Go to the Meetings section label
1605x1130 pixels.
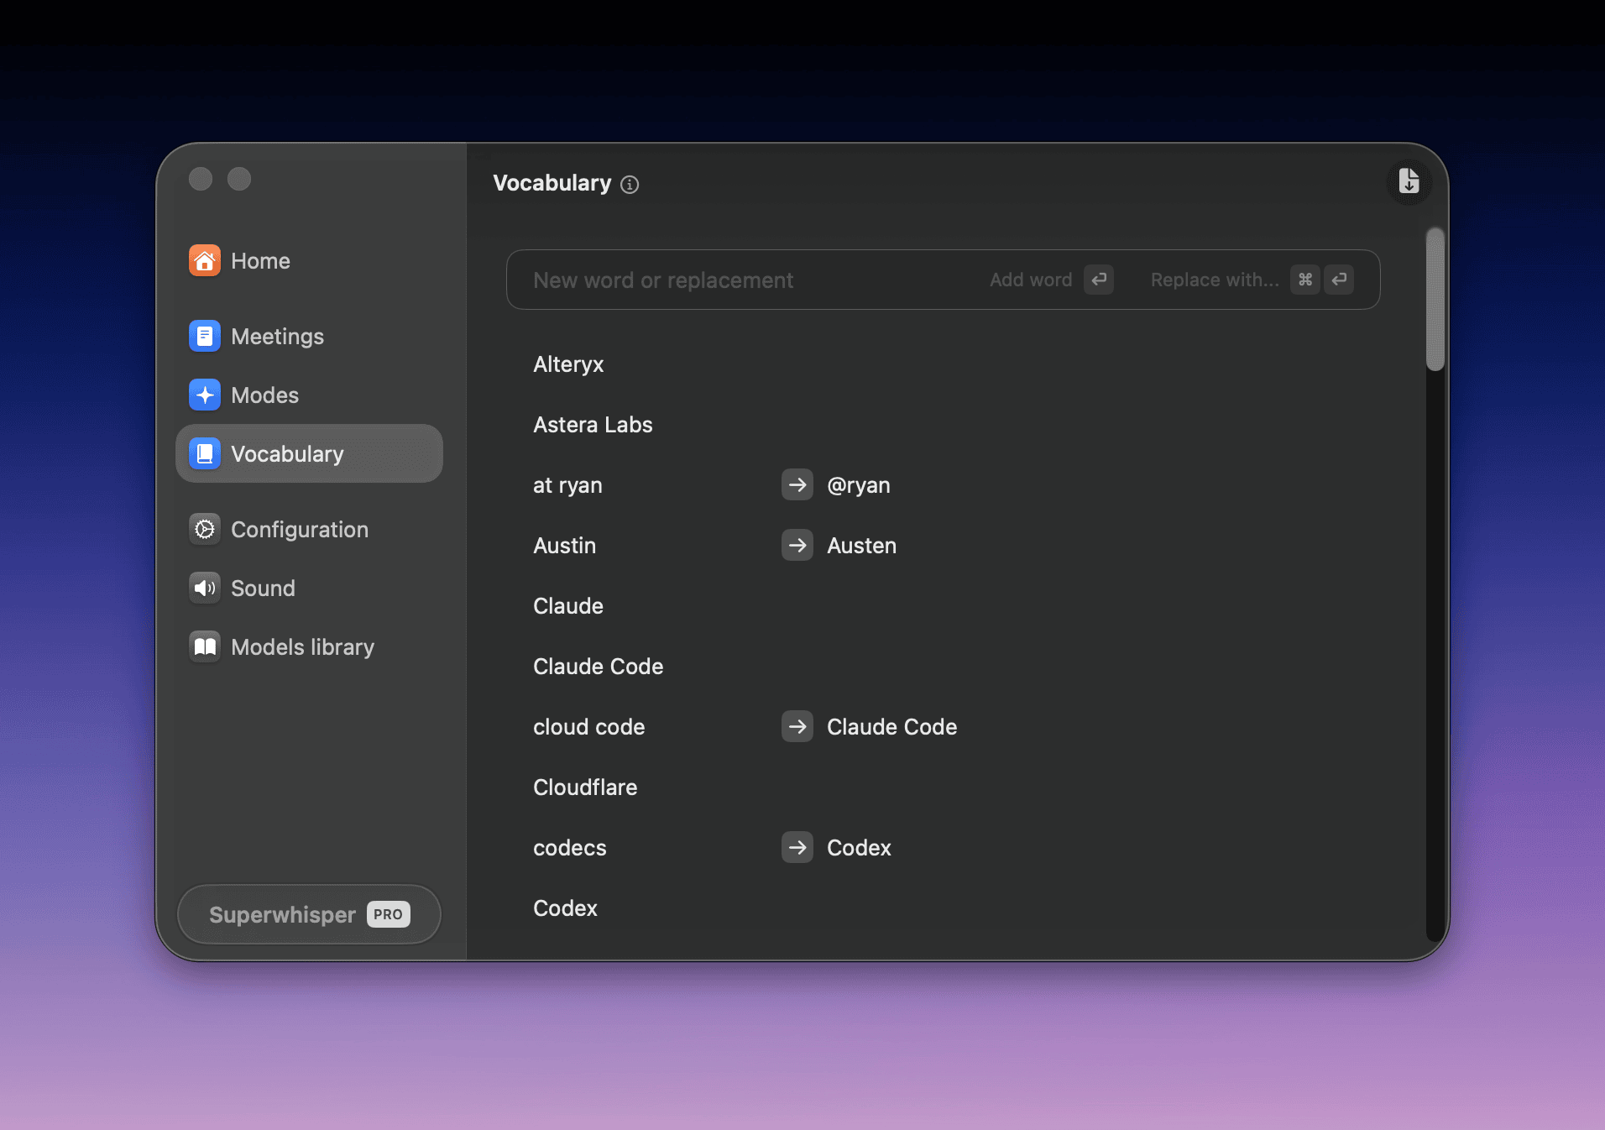point(277,337)
